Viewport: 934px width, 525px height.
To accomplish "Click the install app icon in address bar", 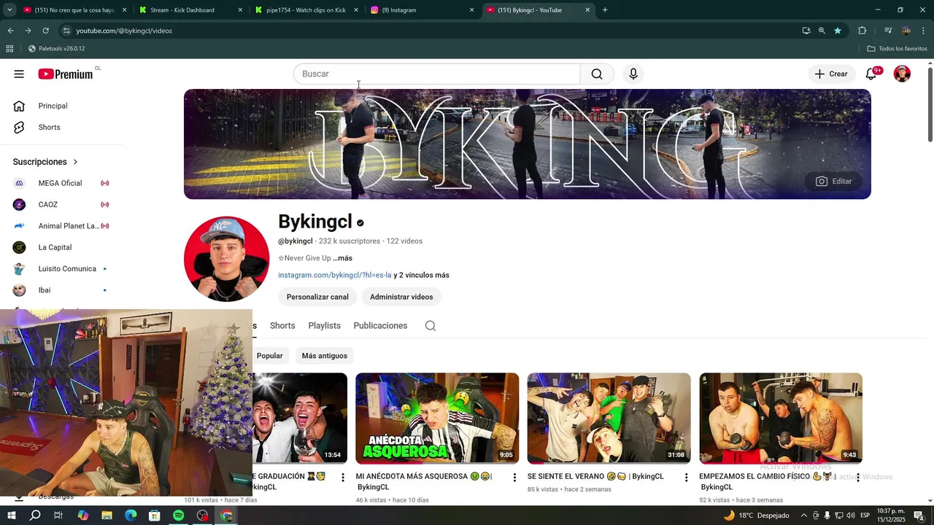I will click(806, 31).
